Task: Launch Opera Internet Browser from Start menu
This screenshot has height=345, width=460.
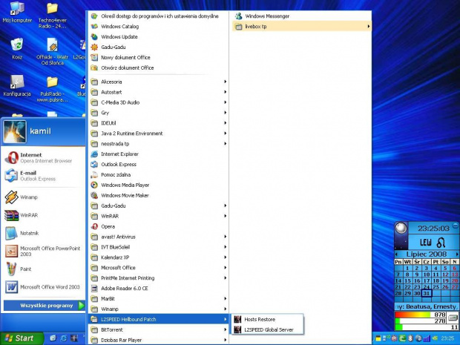Action: coord(43,158)
